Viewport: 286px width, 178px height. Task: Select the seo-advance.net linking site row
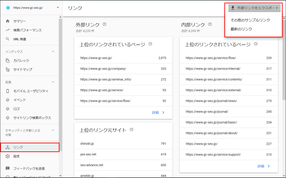pos(123,165)
